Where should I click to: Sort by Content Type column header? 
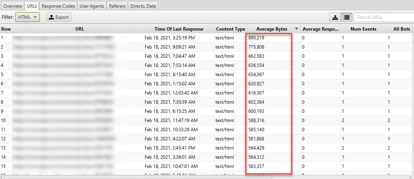click(x=230, y=29)
